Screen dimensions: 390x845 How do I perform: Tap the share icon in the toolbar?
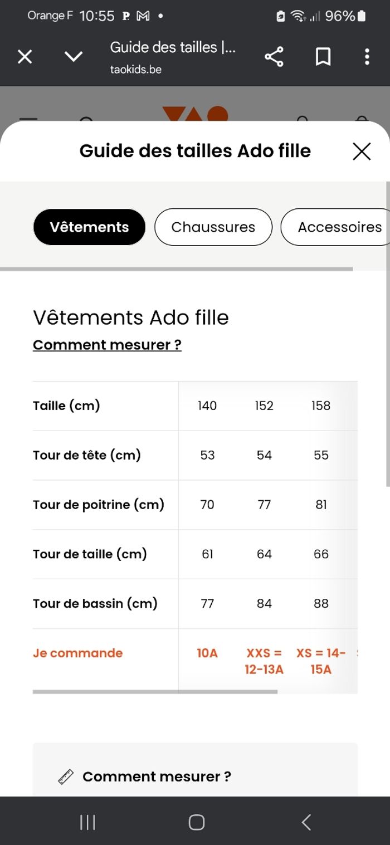(x=275, y=56)
